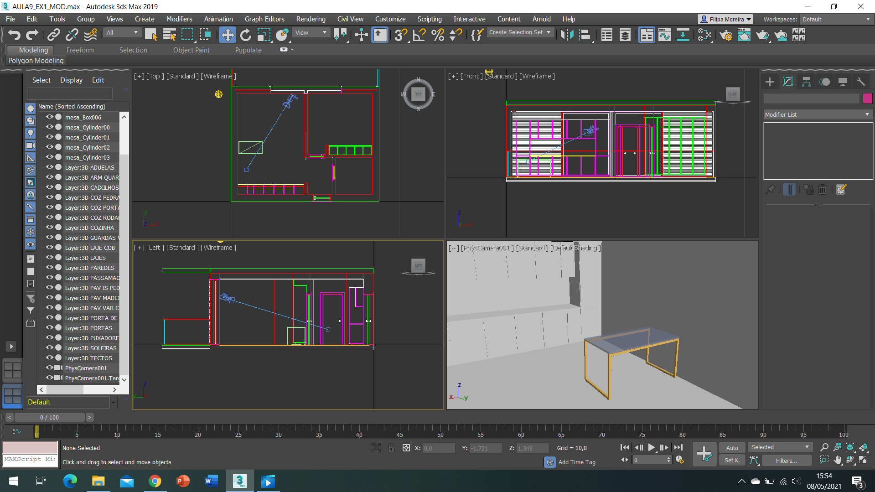Image resolution: width=875 pixels, height=492 pixels.
Task: Hide the Layer:3D PAREDES layer
Action: tap(50, 268)
